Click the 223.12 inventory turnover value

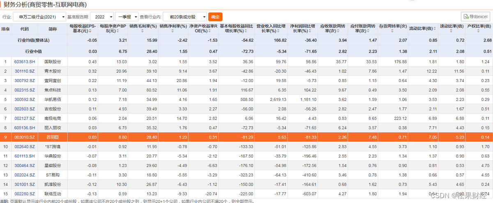(x=400, y=118)
